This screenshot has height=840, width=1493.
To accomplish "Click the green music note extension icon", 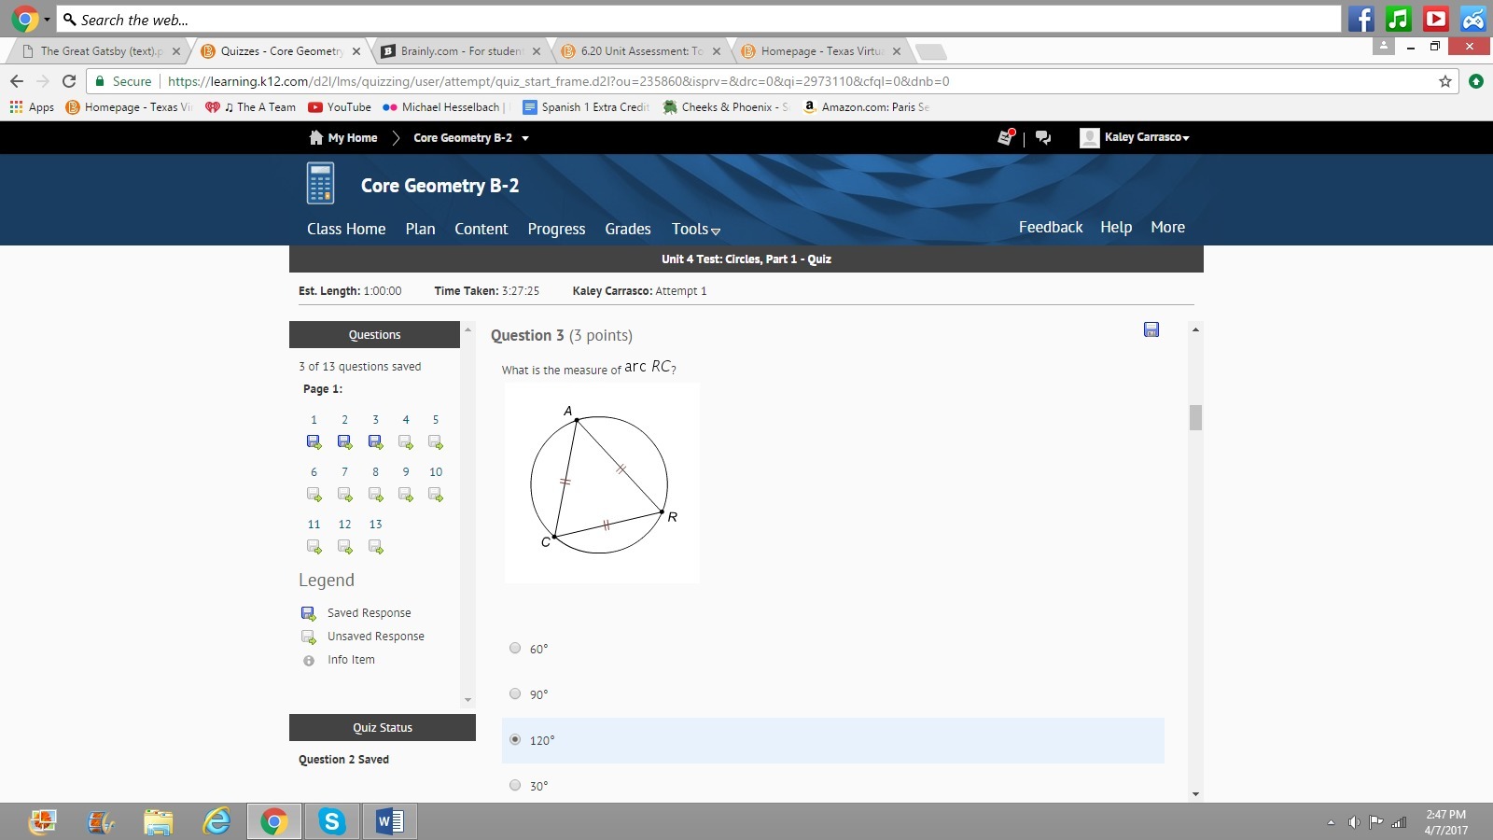I will click(x=1399, y=19).
